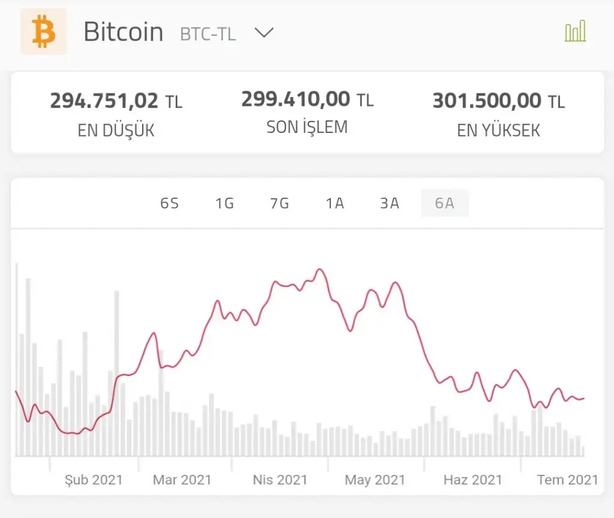Expand the chevron next to BTC-TL
Image resolution: width=614 pixels, height=518 pixels.
click(264, 33)
